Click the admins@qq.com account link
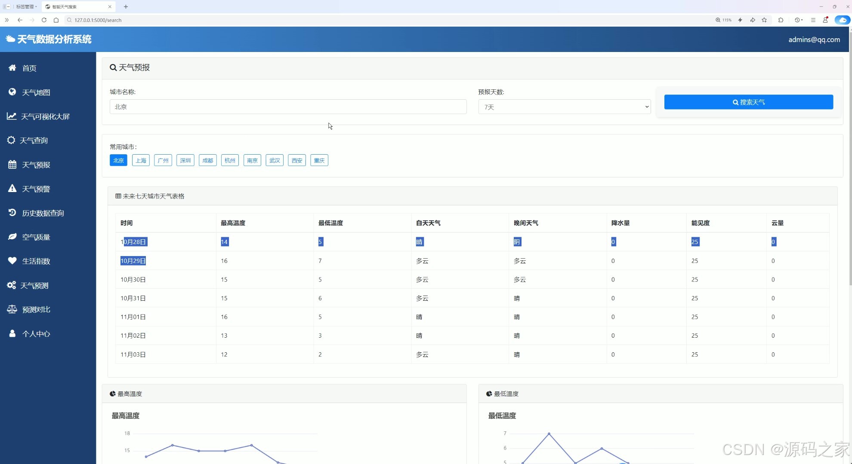Viewport: 852px width, 464px height. (x=814, y=40)
